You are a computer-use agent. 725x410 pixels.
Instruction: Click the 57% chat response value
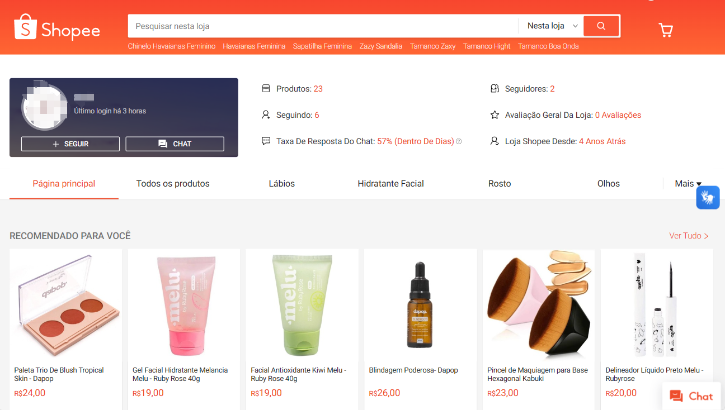[x=415, y=141]
